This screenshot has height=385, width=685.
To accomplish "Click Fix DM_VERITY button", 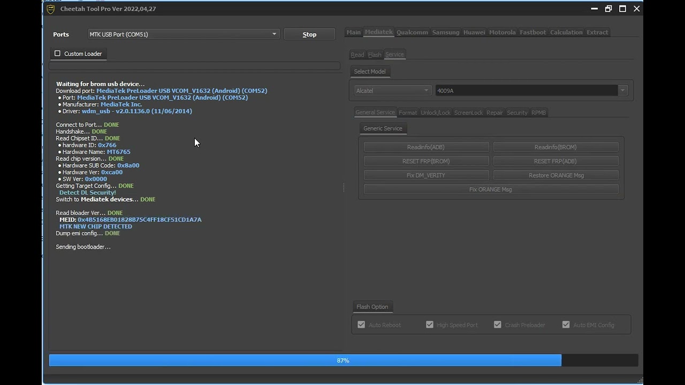I will click(x=426, y=175).
